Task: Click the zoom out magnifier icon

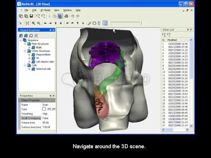Action: point(39,23)
